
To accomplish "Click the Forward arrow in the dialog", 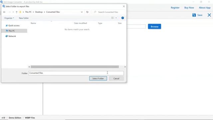I will click(x=9, y=12).
